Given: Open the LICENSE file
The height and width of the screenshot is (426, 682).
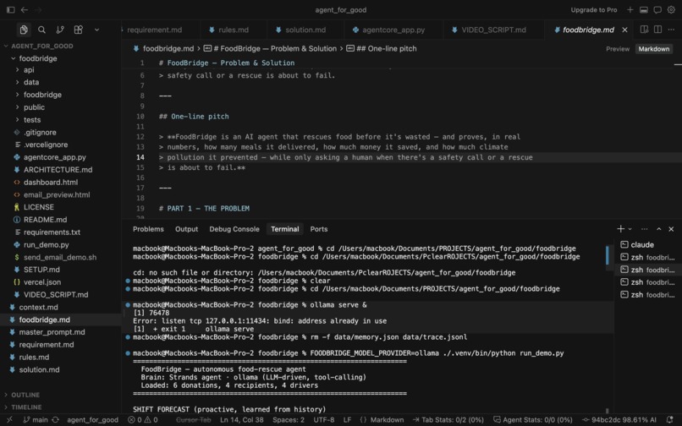Looking at the screenshot, I should [38, 207].
